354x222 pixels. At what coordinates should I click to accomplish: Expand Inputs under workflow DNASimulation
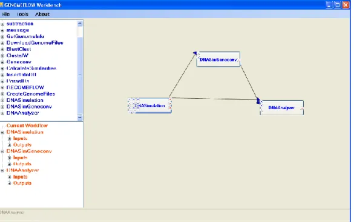pyautogui.click(x=9, y=139)
